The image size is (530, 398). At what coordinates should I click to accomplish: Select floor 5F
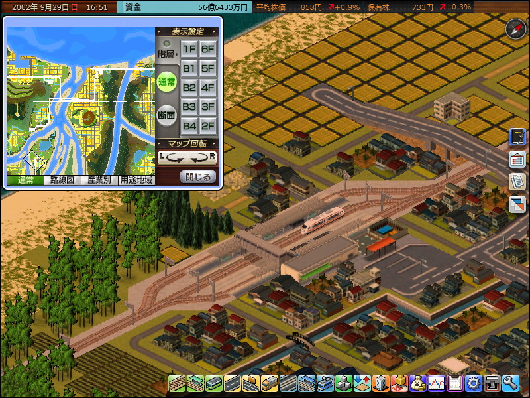(208, 69)
